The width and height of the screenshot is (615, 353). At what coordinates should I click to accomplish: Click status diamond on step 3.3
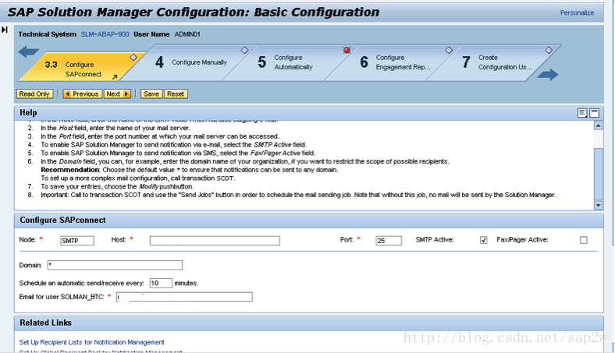[x=133, y=58]
